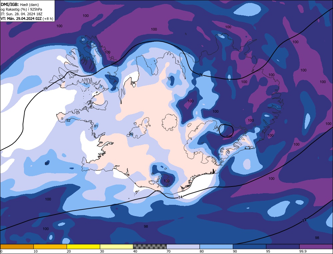
Task: Click the medium blue 90–95 legend swatch
Action: (x=250, y=247)
